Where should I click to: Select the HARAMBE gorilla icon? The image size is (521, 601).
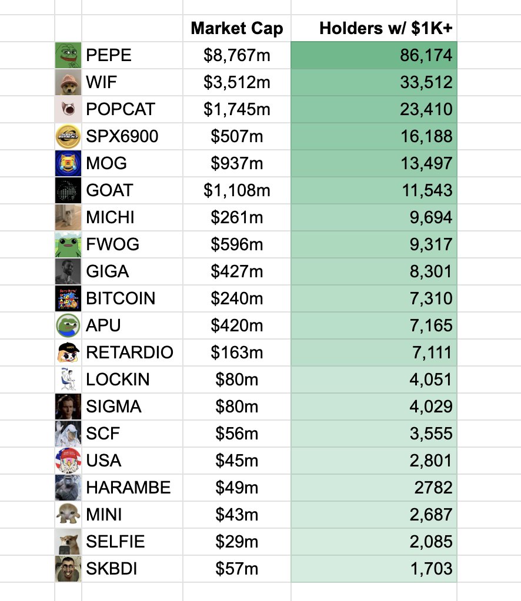68,488
